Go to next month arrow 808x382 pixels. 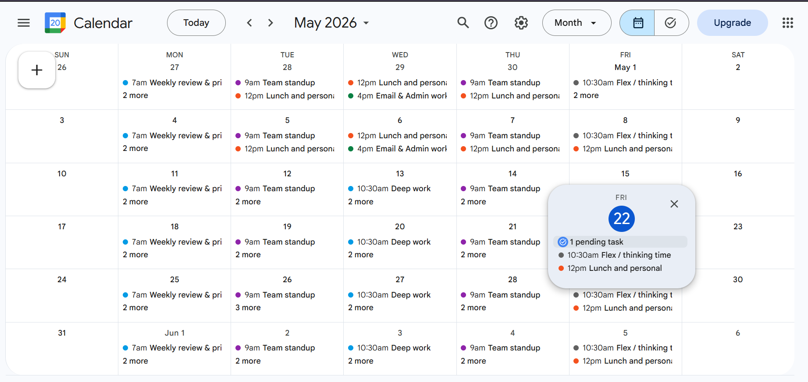[x=271, y=23]
